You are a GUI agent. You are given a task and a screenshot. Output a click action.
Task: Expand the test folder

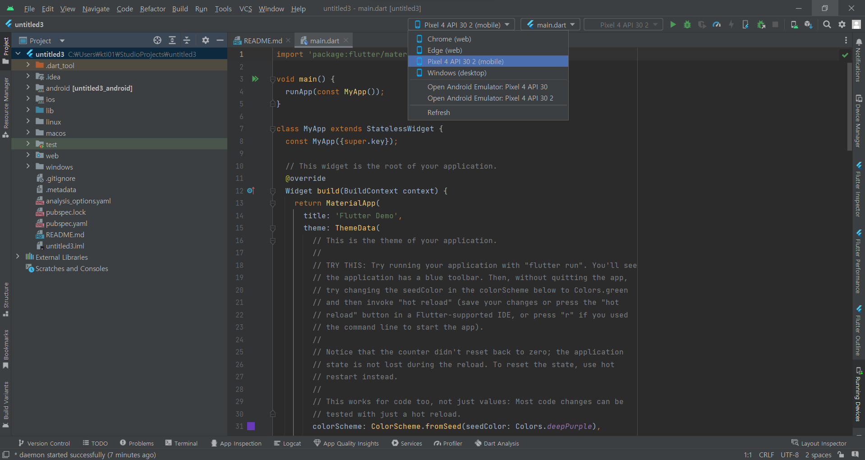28,144
